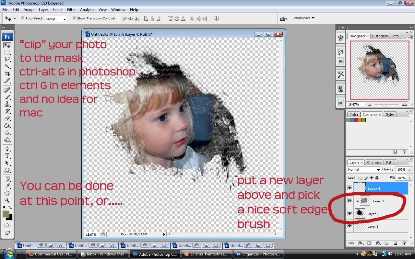415x259 pixels.
Task: Adjust the Navigator zoom slider
Action: 384,105
